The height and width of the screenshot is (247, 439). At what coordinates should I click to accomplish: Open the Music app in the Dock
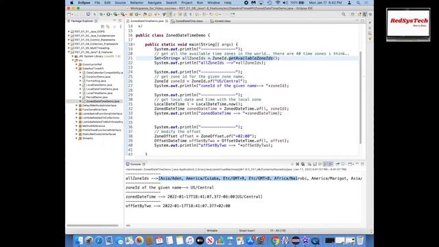point(189,240)
